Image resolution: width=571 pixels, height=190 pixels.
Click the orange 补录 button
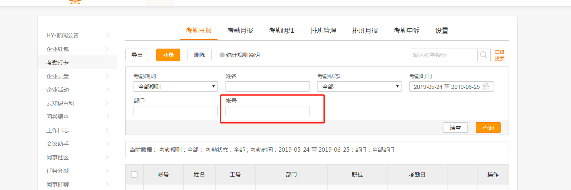pyautogui.click(x=168, y=55)
